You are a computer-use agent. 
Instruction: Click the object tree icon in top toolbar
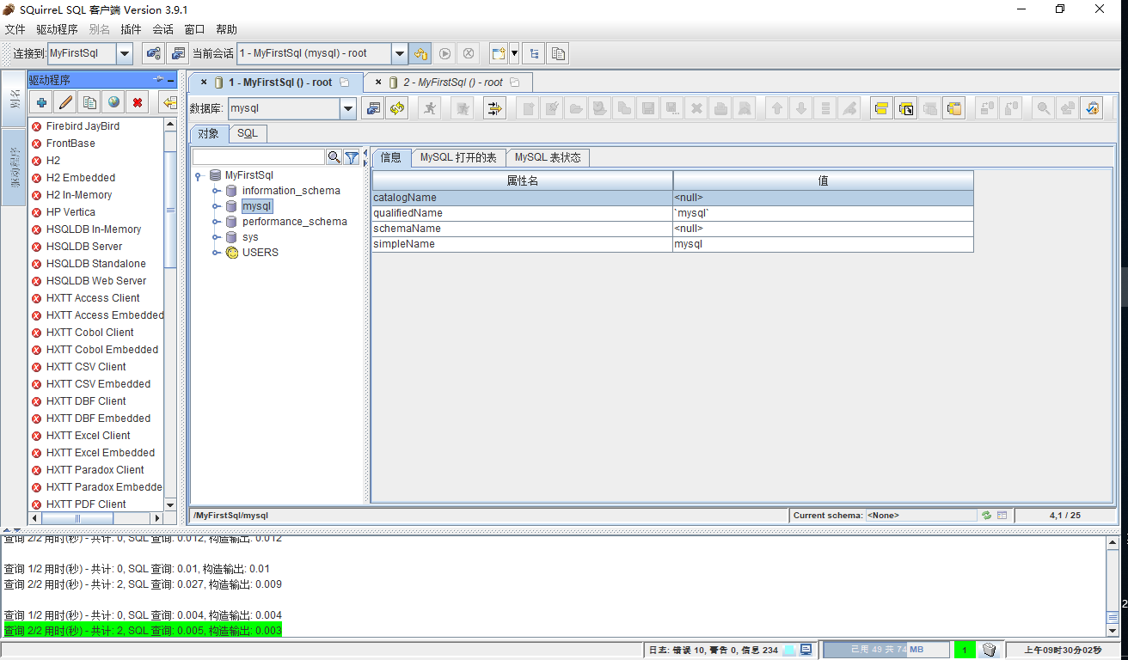pyautogui.click(x=534, y=53)
